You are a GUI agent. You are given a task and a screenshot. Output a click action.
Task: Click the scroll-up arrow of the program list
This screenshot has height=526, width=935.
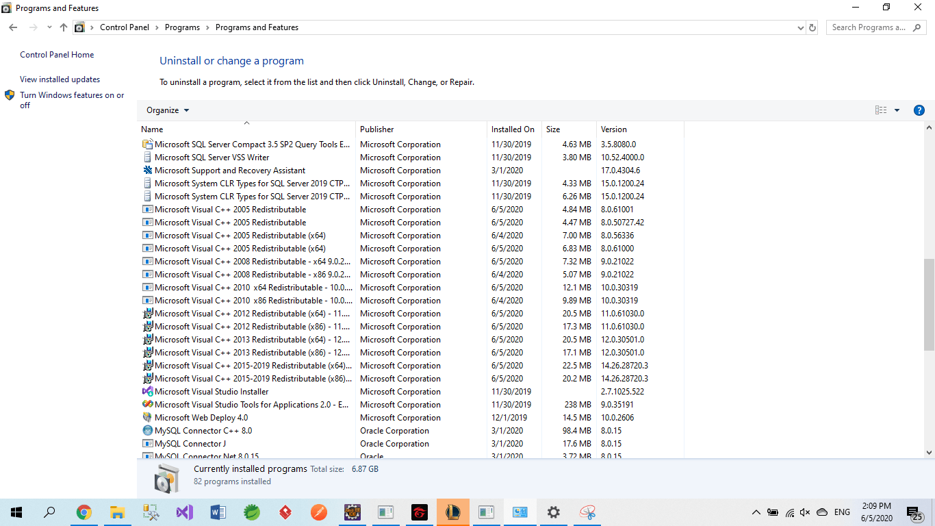click(929, 128)
